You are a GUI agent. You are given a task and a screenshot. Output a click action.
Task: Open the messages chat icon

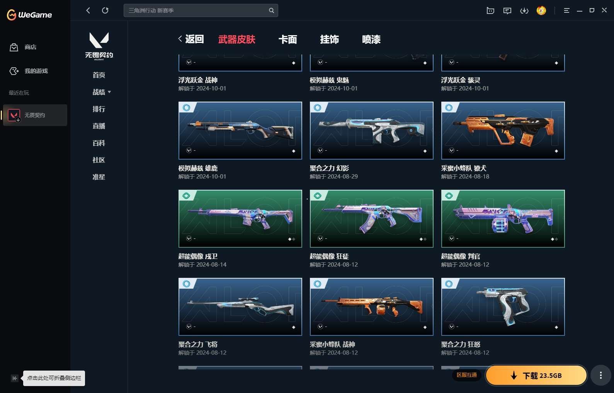click(x=507, y=10)
